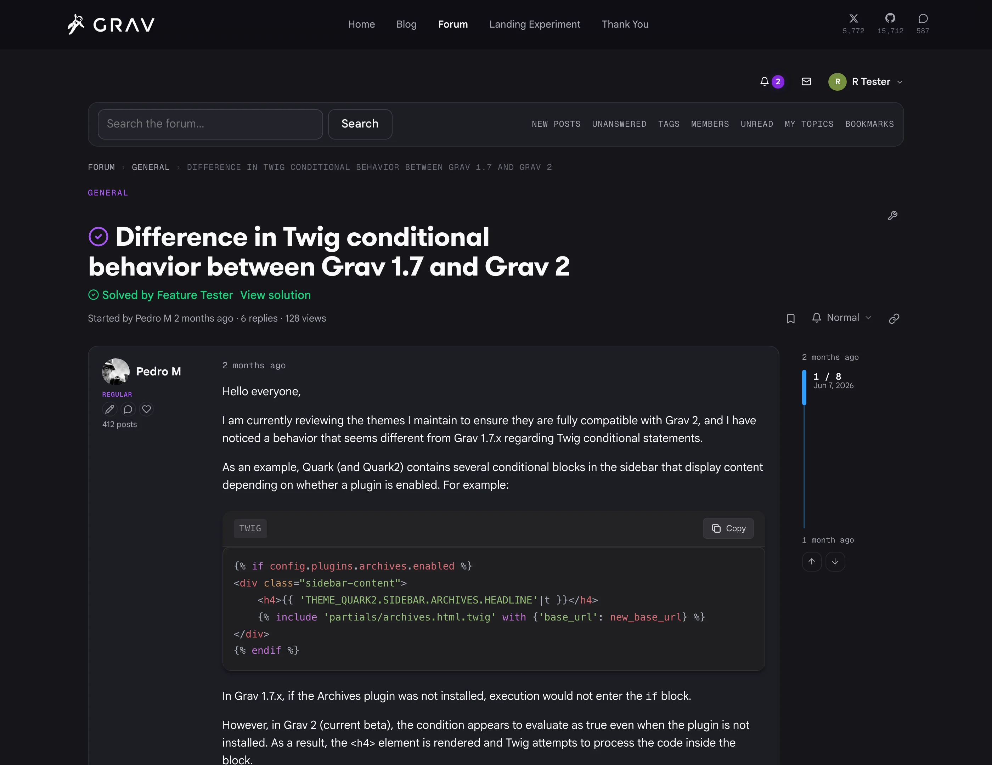Open topic tools wrench icon

892,216
